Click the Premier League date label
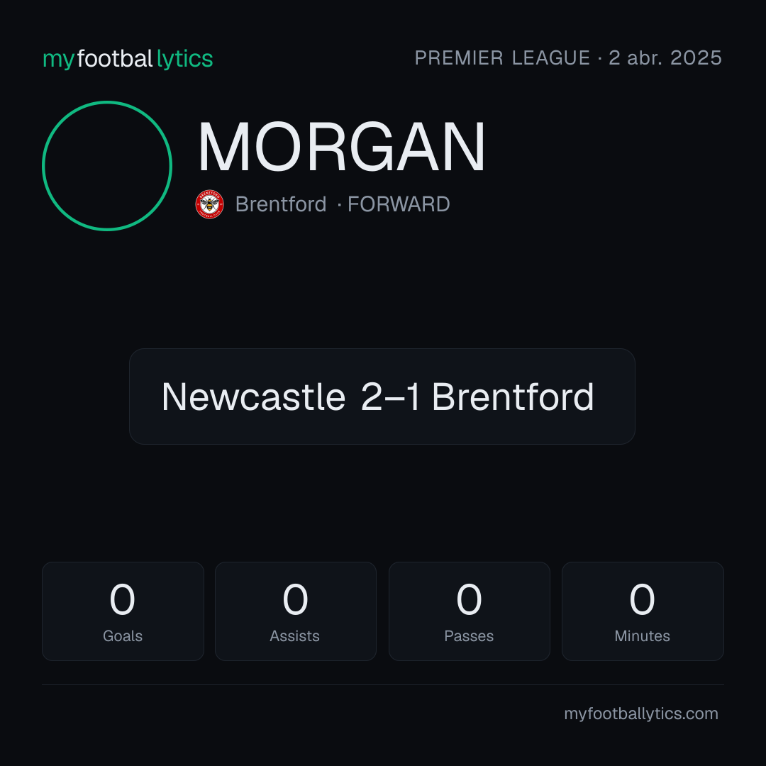766x766 pixels. [x=568, y=58]
